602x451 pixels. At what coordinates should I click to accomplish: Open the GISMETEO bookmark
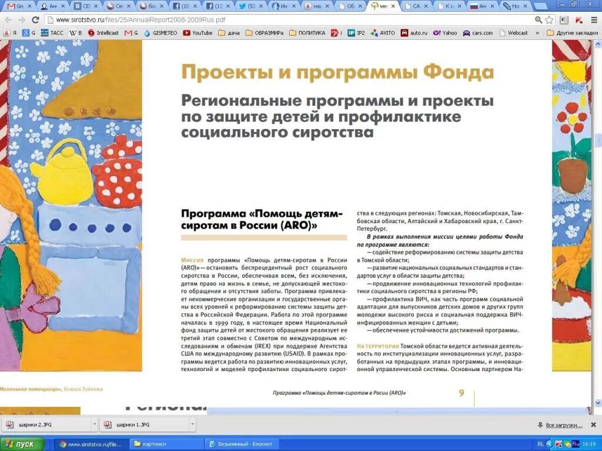coord(161,33)
